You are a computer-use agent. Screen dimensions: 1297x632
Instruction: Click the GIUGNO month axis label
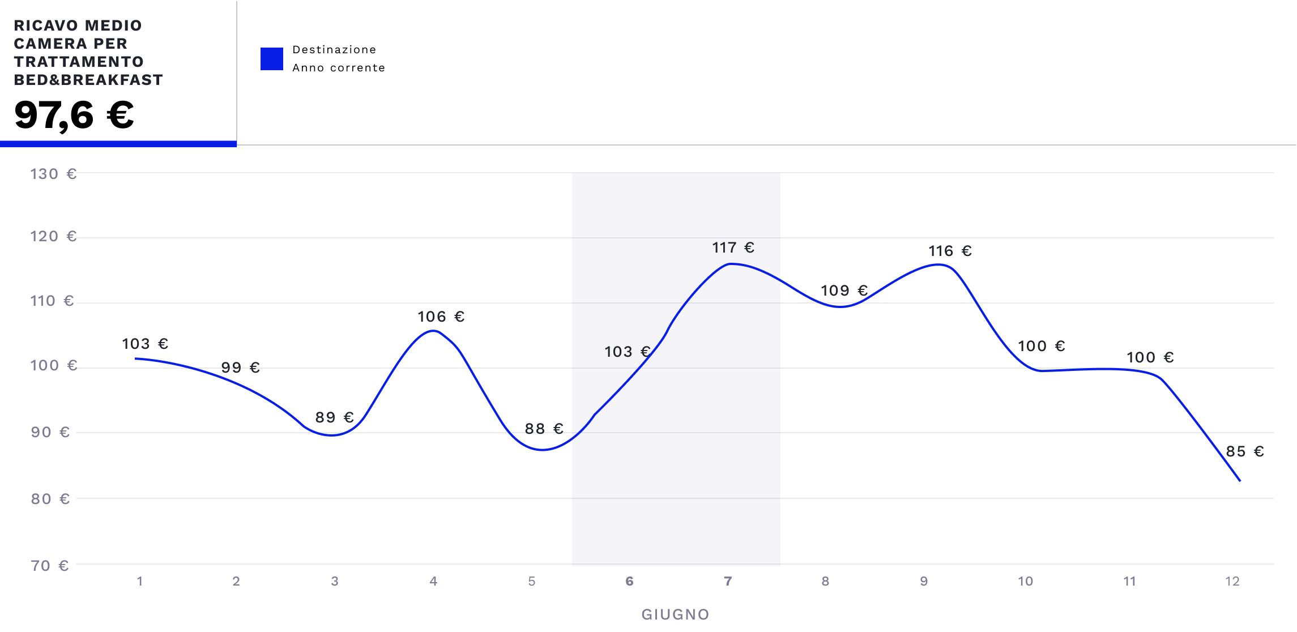click(x=675, y=615)
